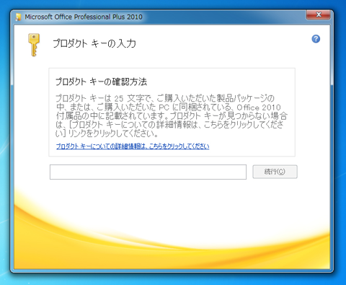
Task: Click the heading プロダクト キーの確認方法
Action: tap(101, 82)
